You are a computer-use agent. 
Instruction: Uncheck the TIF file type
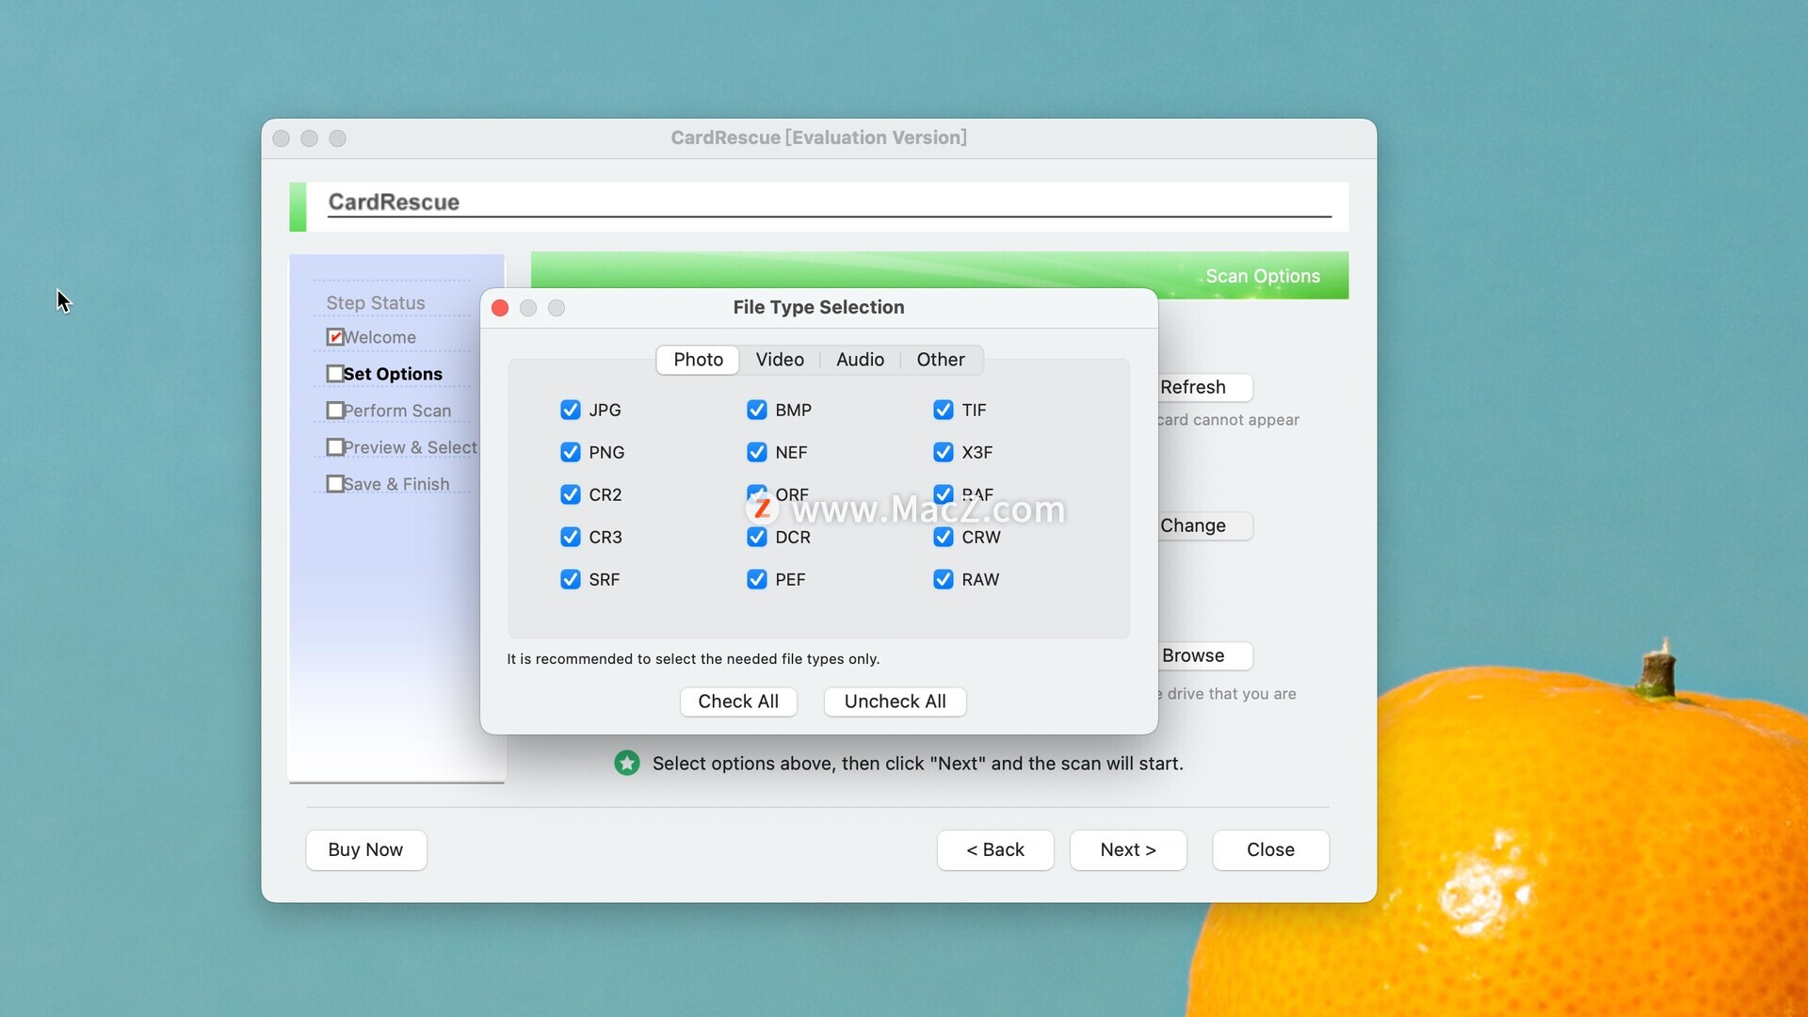943,410
